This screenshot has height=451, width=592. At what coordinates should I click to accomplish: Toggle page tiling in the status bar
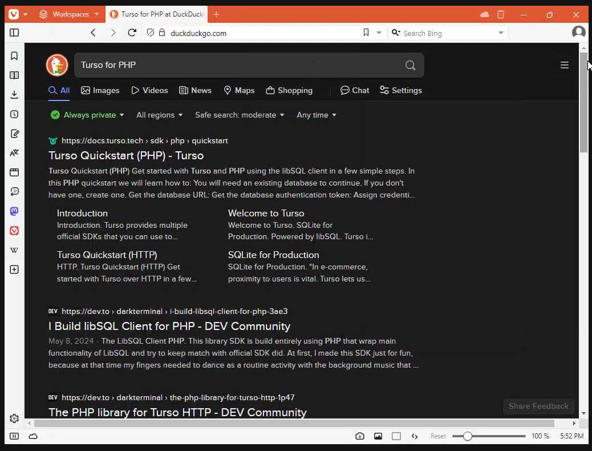coord(396,436)
